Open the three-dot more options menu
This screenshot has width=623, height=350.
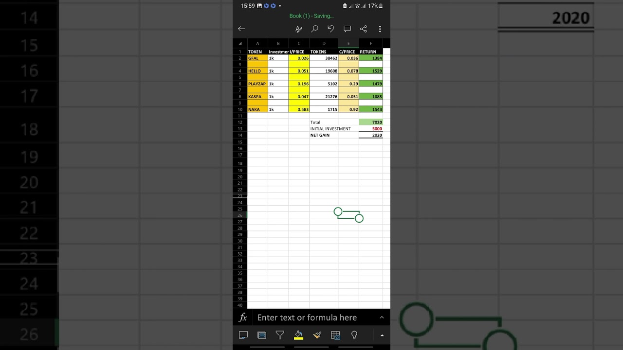pyautogui.click(x=380, y=29)
